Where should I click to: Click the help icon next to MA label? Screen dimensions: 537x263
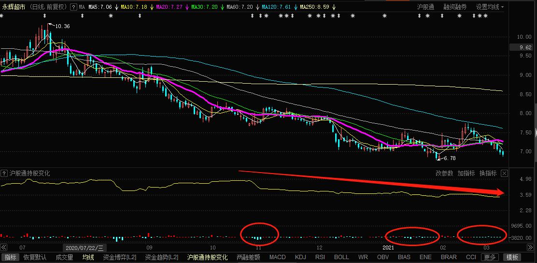click(73, 7)
